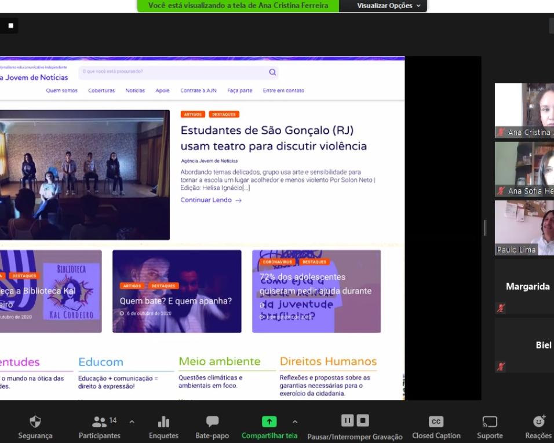Screen dimensions: 554x443
Task: Open the Estudantes de São Gonçalo headline
Action: tap(274, 138)
